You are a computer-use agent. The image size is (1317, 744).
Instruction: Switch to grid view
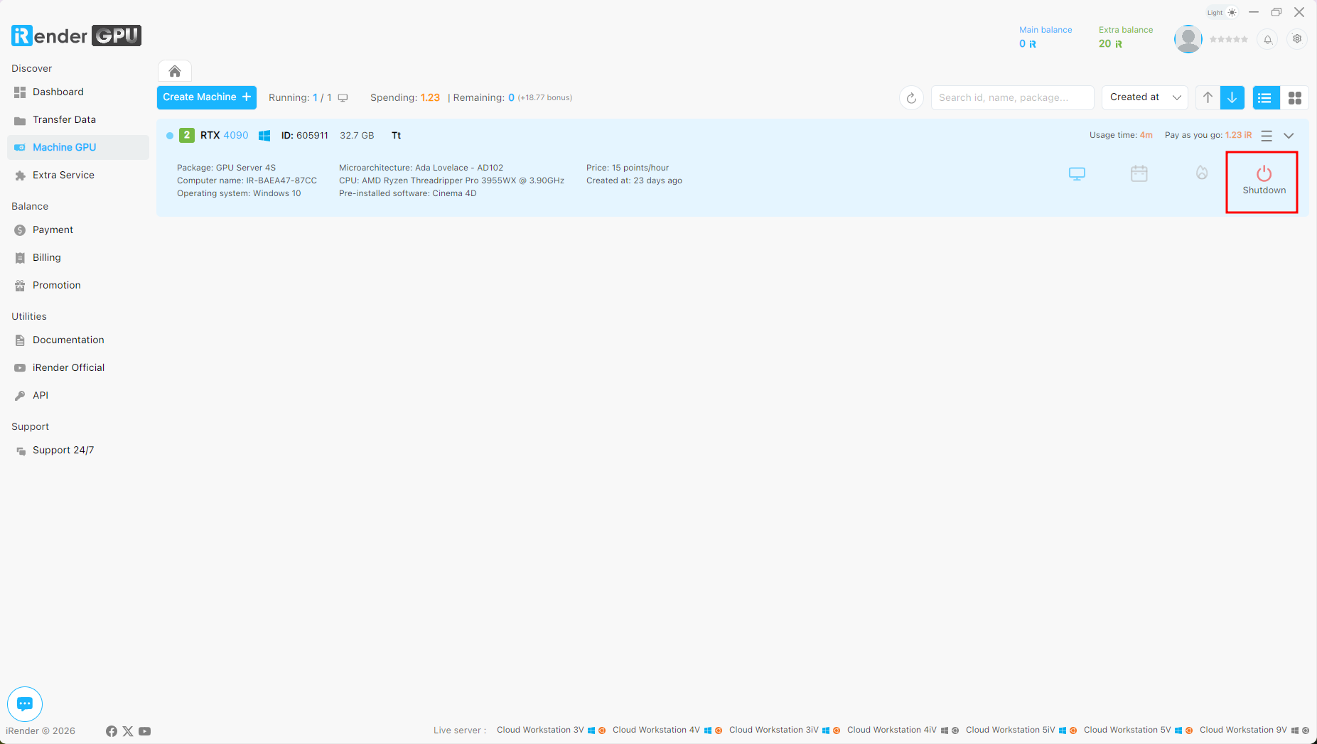pos(1294,97)
